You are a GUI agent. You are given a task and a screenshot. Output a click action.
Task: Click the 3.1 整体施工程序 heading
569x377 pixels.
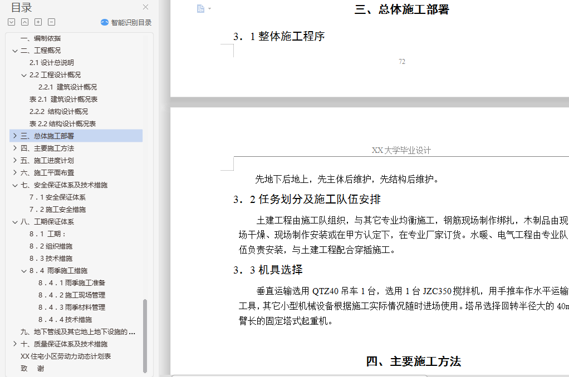click(x=279, y=36)
